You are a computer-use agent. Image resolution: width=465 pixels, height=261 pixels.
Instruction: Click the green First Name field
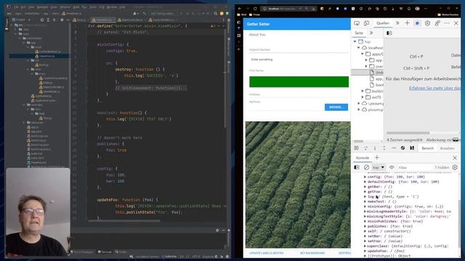click(x=299, y=82)
